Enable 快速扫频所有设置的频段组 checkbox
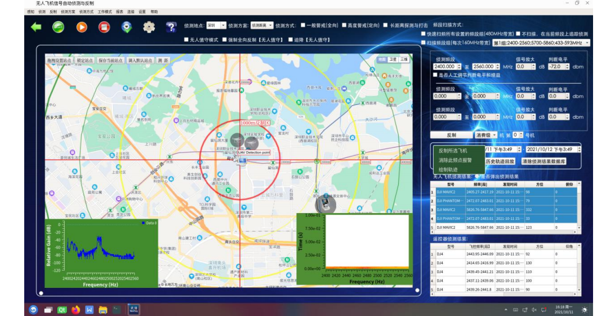 coord(423,34)
